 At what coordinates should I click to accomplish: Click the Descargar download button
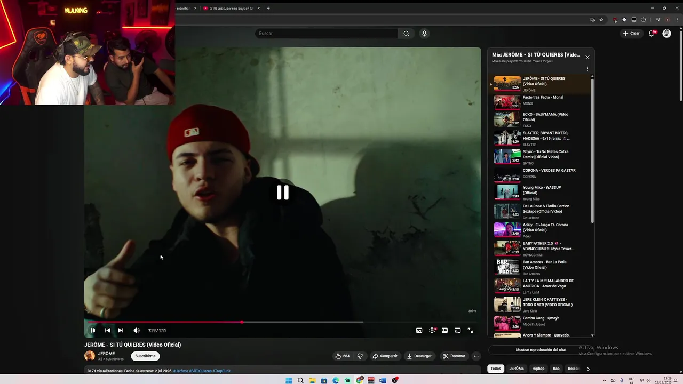click(x=419, y=356)
